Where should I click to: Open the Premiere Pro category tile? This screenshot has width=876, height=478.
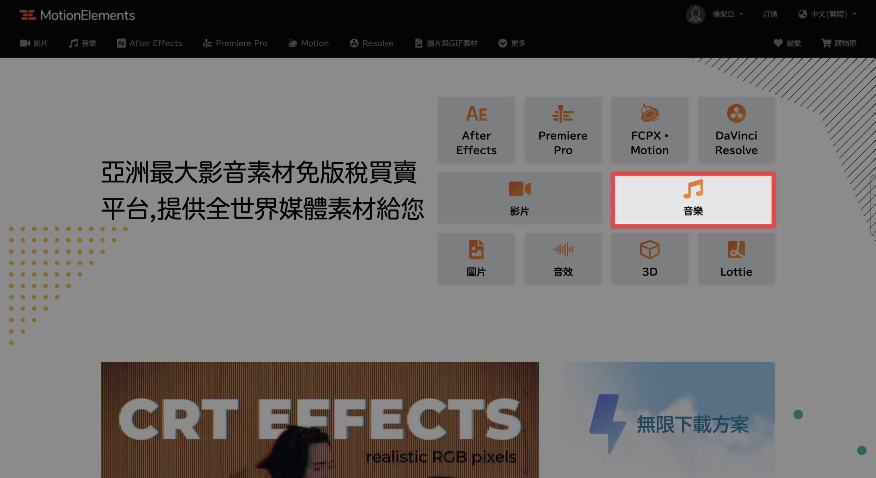point(563,129)
